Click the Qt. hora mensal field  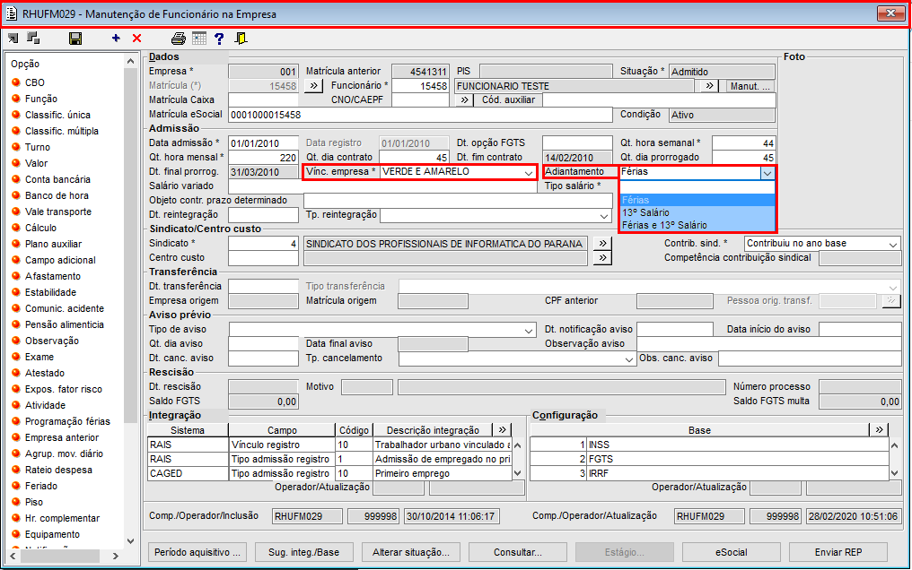click(x=264, y=158)
